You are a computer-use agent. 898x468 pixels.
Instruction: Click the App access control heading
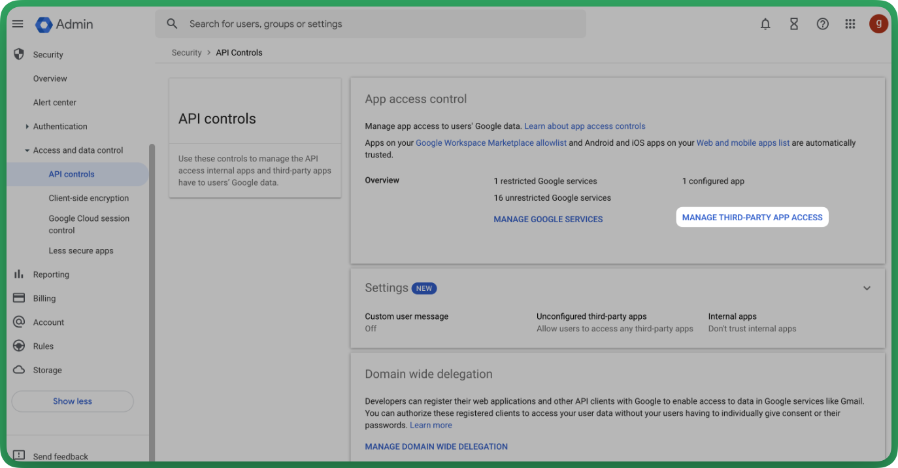[416, 99]
